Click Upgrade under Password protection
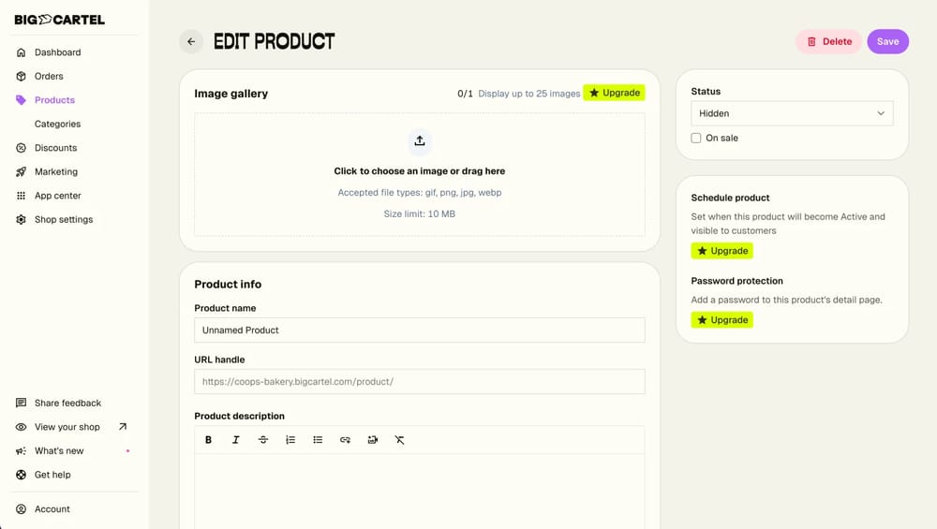The width and height of the screenshot is (937, 529). coord(721,320)
